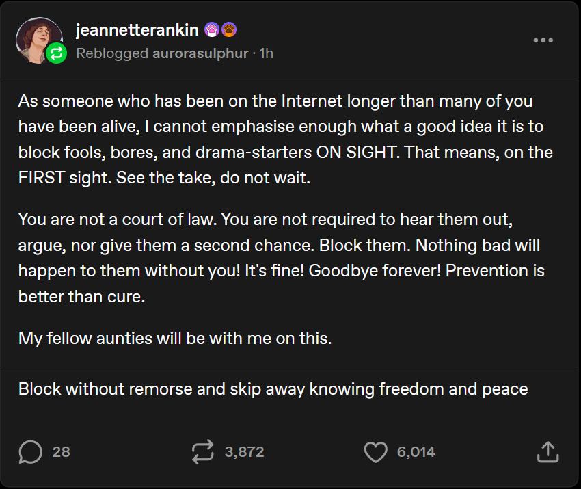Reblog the post using the arrows icon

coord(203,451)
